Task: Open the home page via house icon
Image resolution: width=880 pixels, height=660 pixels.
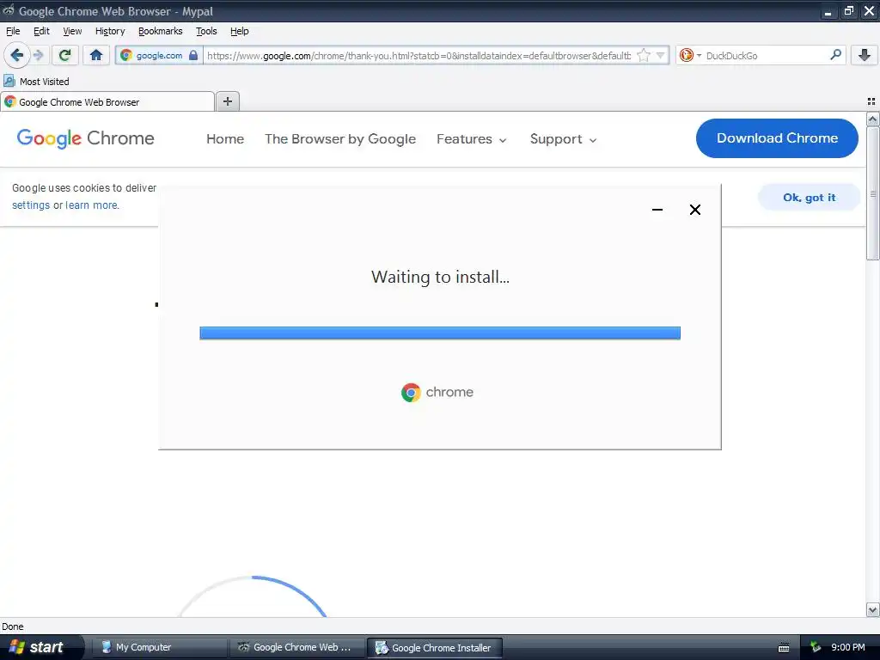Action: coord(96,55)
